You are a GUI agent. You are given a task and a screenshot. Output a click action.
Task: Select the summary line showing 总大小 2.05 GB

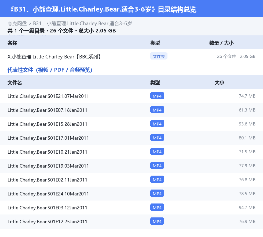click(x=61, y=31)
